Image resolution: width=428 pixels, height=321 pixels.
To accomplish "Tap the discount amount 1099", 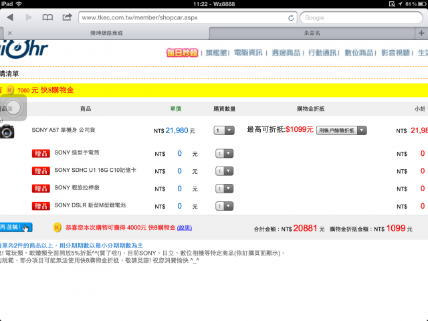I will pos(396,228).
